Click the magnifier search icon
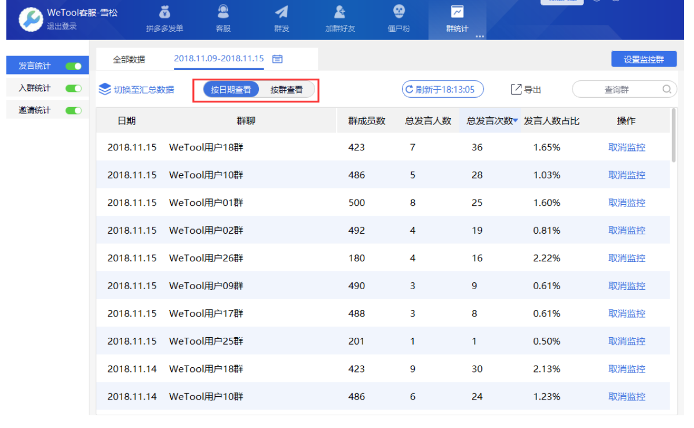The width and height of the screenshot is (694, 428). pyautogui.click(x=667, y=89)
